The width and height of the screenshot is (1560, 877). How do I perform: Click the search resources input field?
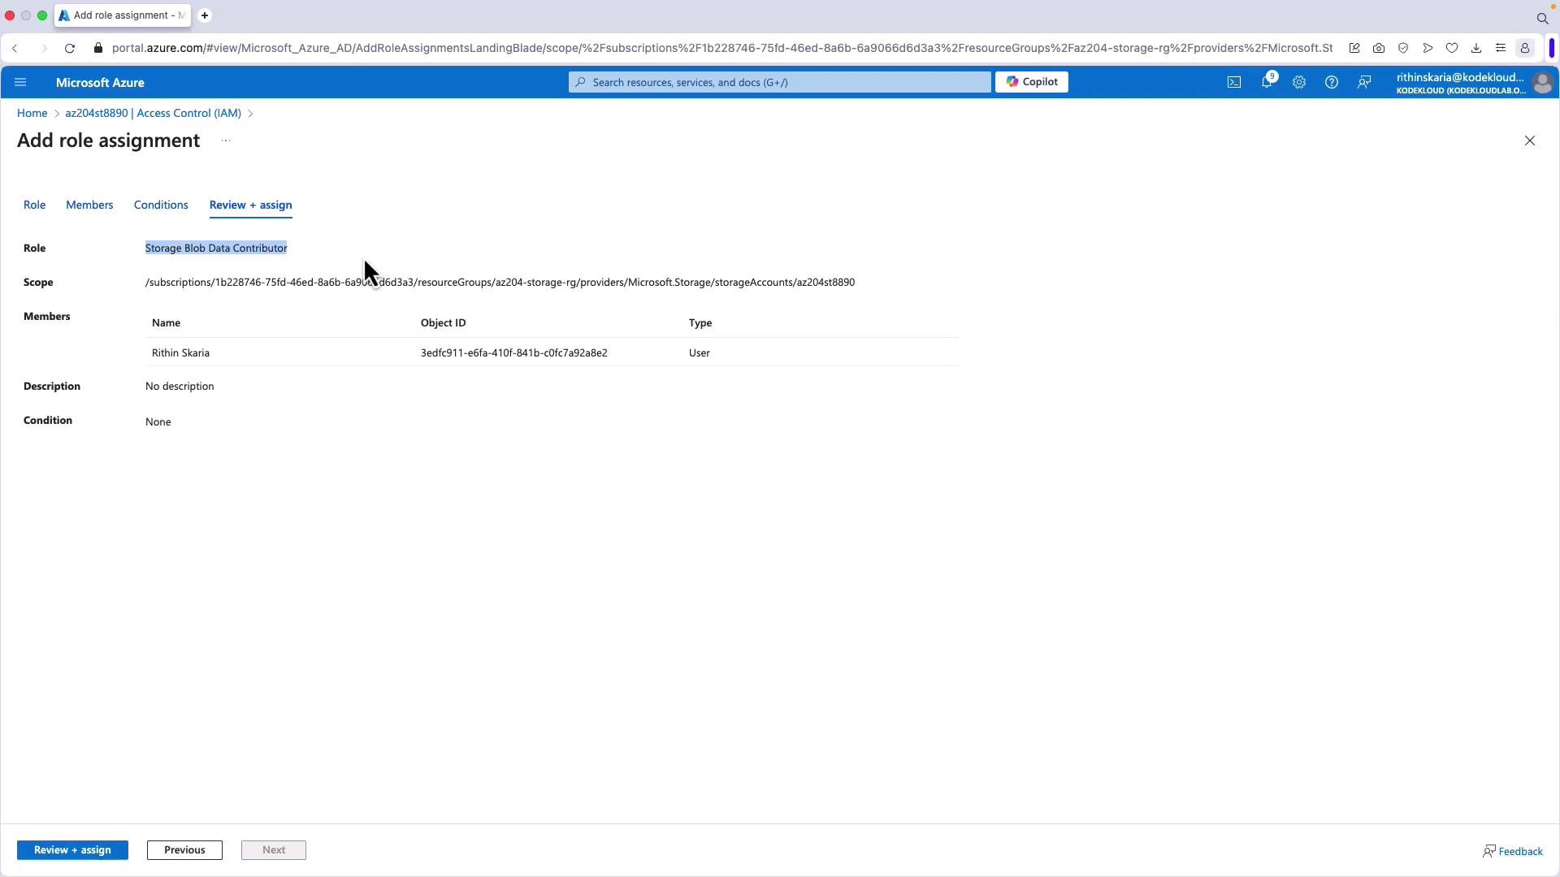click(x=780, y=82)
